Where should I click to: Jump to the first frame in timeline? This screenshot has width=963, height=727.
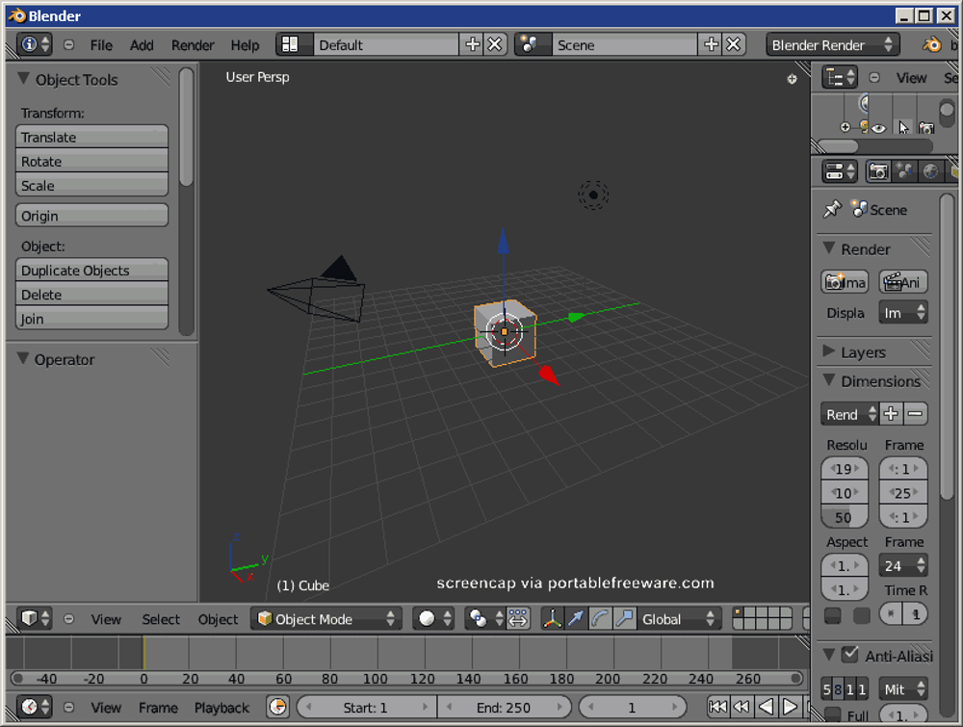[x=717, y=707]
